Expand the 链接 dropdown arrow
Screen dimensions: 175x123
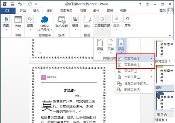[x=75, y=29]
